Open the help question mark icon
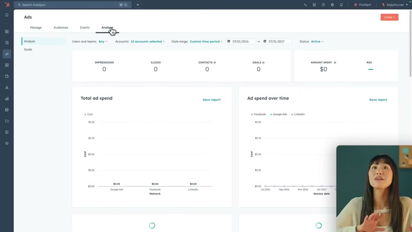Image resolution: width=412 pixels, height=232 pixels. coord(323,5)
